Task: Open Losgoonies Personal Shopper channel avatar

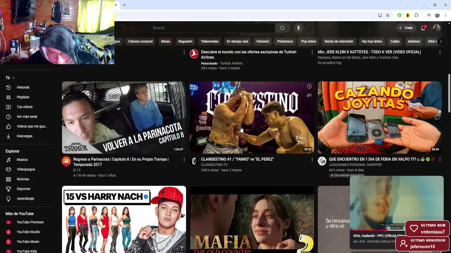Action: tap(322, 161)
